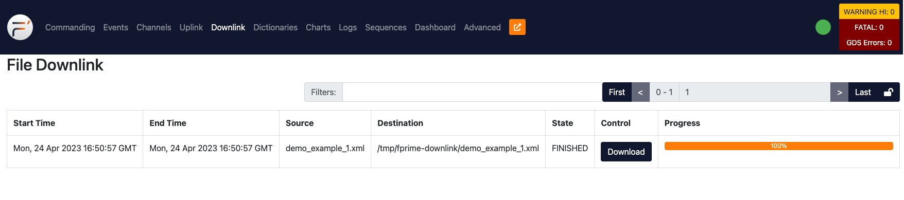Viewport: 904px width, 200px height.
Task: Select the Uplink tab
Action: click(x=191, y=27)
